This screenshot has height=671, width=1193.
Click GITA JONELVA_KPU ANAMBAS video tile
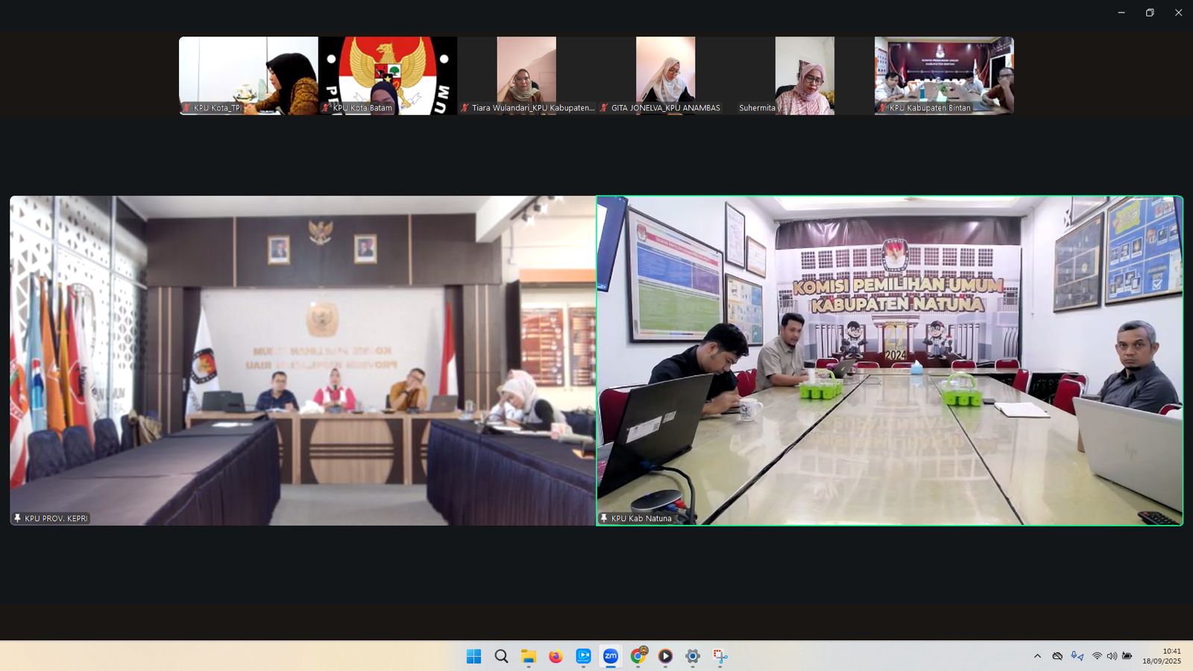(x=665, y=75)
